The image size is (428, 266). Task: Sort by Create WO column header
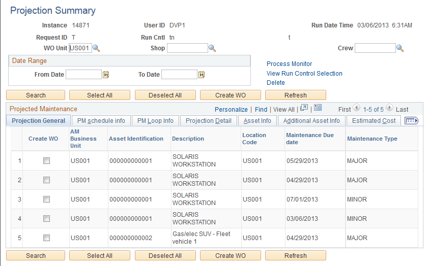[x=43, y=139]
